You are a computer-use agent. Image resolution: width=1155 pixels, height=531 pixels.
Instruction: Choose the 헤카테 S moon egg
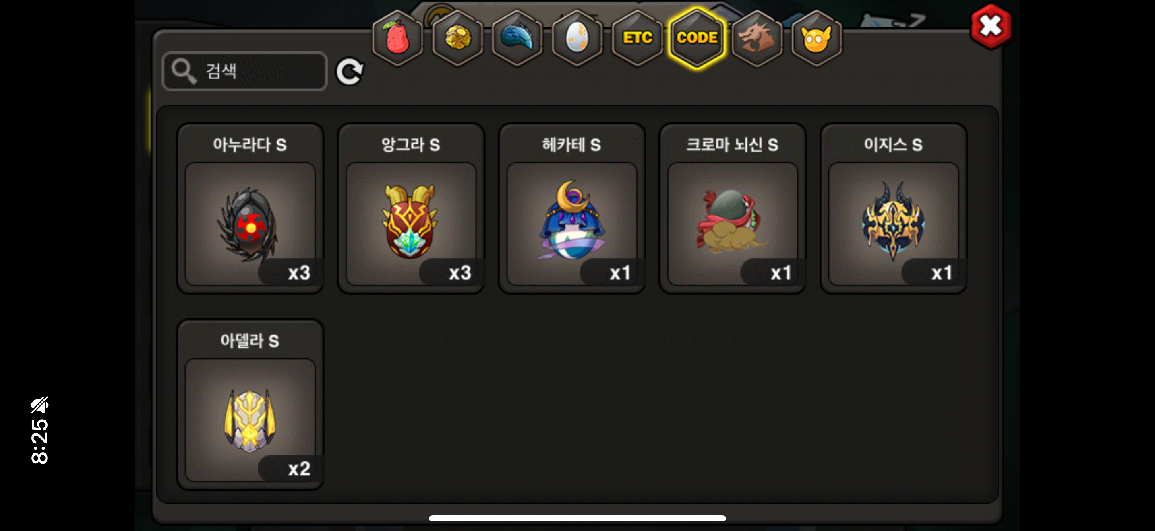pyautogui.click(x=572, y=209)
